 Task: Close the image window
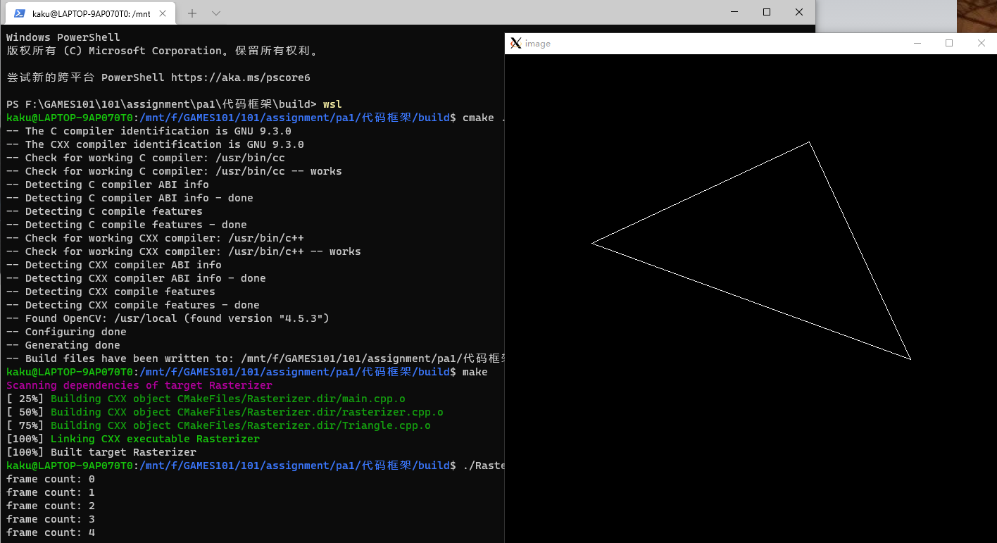pos(982,44)
